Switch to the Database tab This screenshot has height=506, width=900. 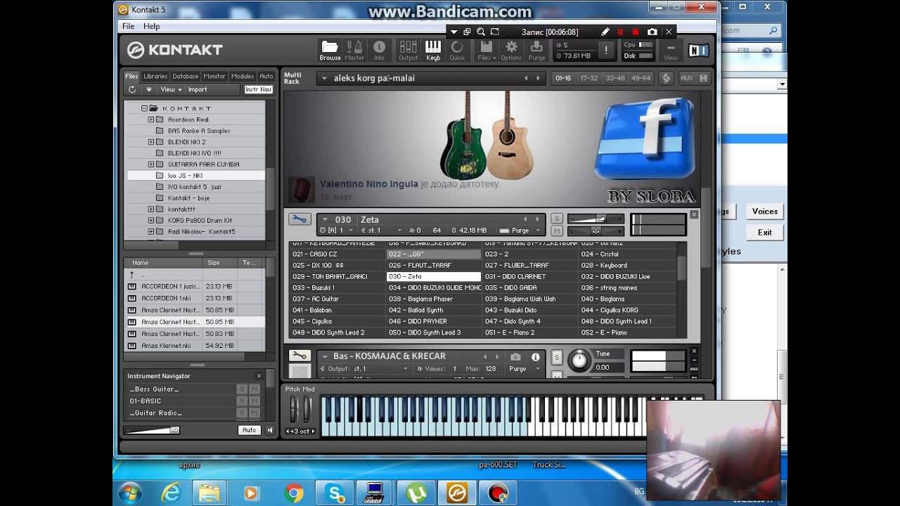[186, 76]
